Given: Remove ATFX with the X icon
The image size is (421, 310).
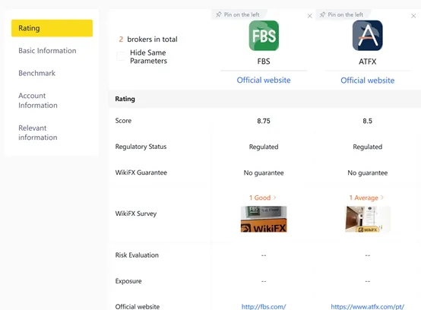Looking at the screenshot, I should pyautogui.click(x=413, y=16).
